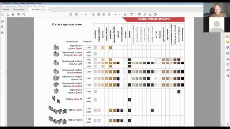Screen dimensions: 230x129
Task: Add a sticky note comment
Action: pyautogui.click(x=139, y=14)
